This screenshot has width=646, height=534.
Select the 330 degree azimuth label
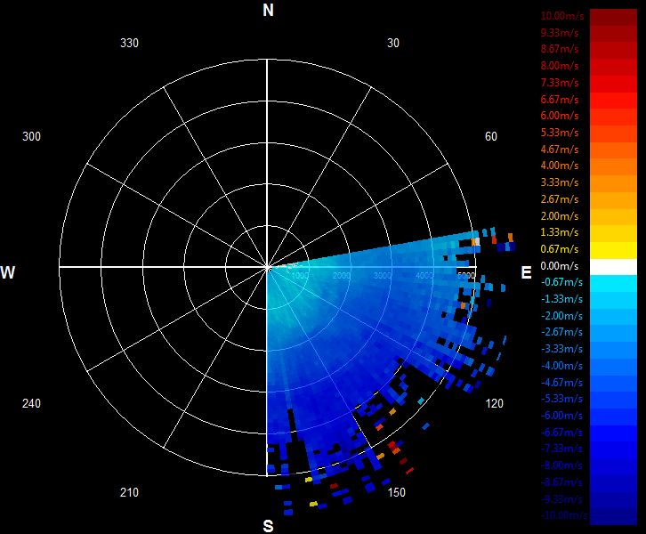click(129, 43)
